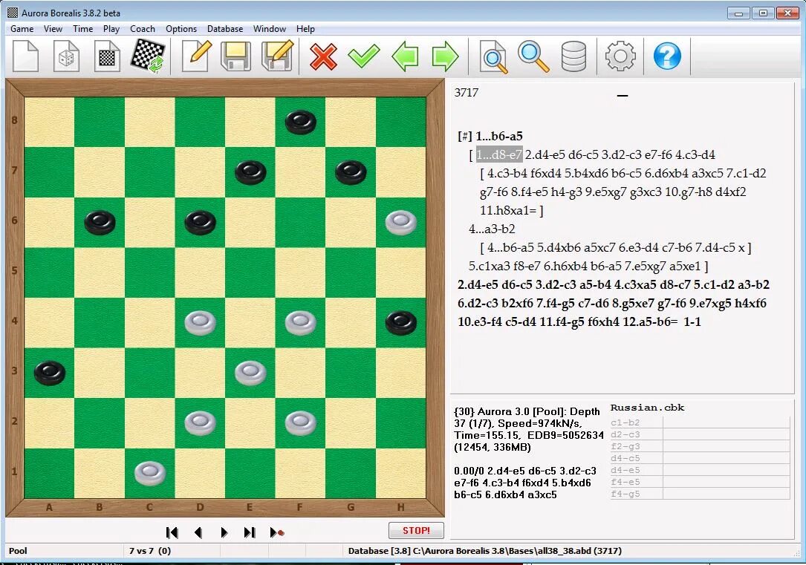
Task: Open the Game menu
Action: 22,29
